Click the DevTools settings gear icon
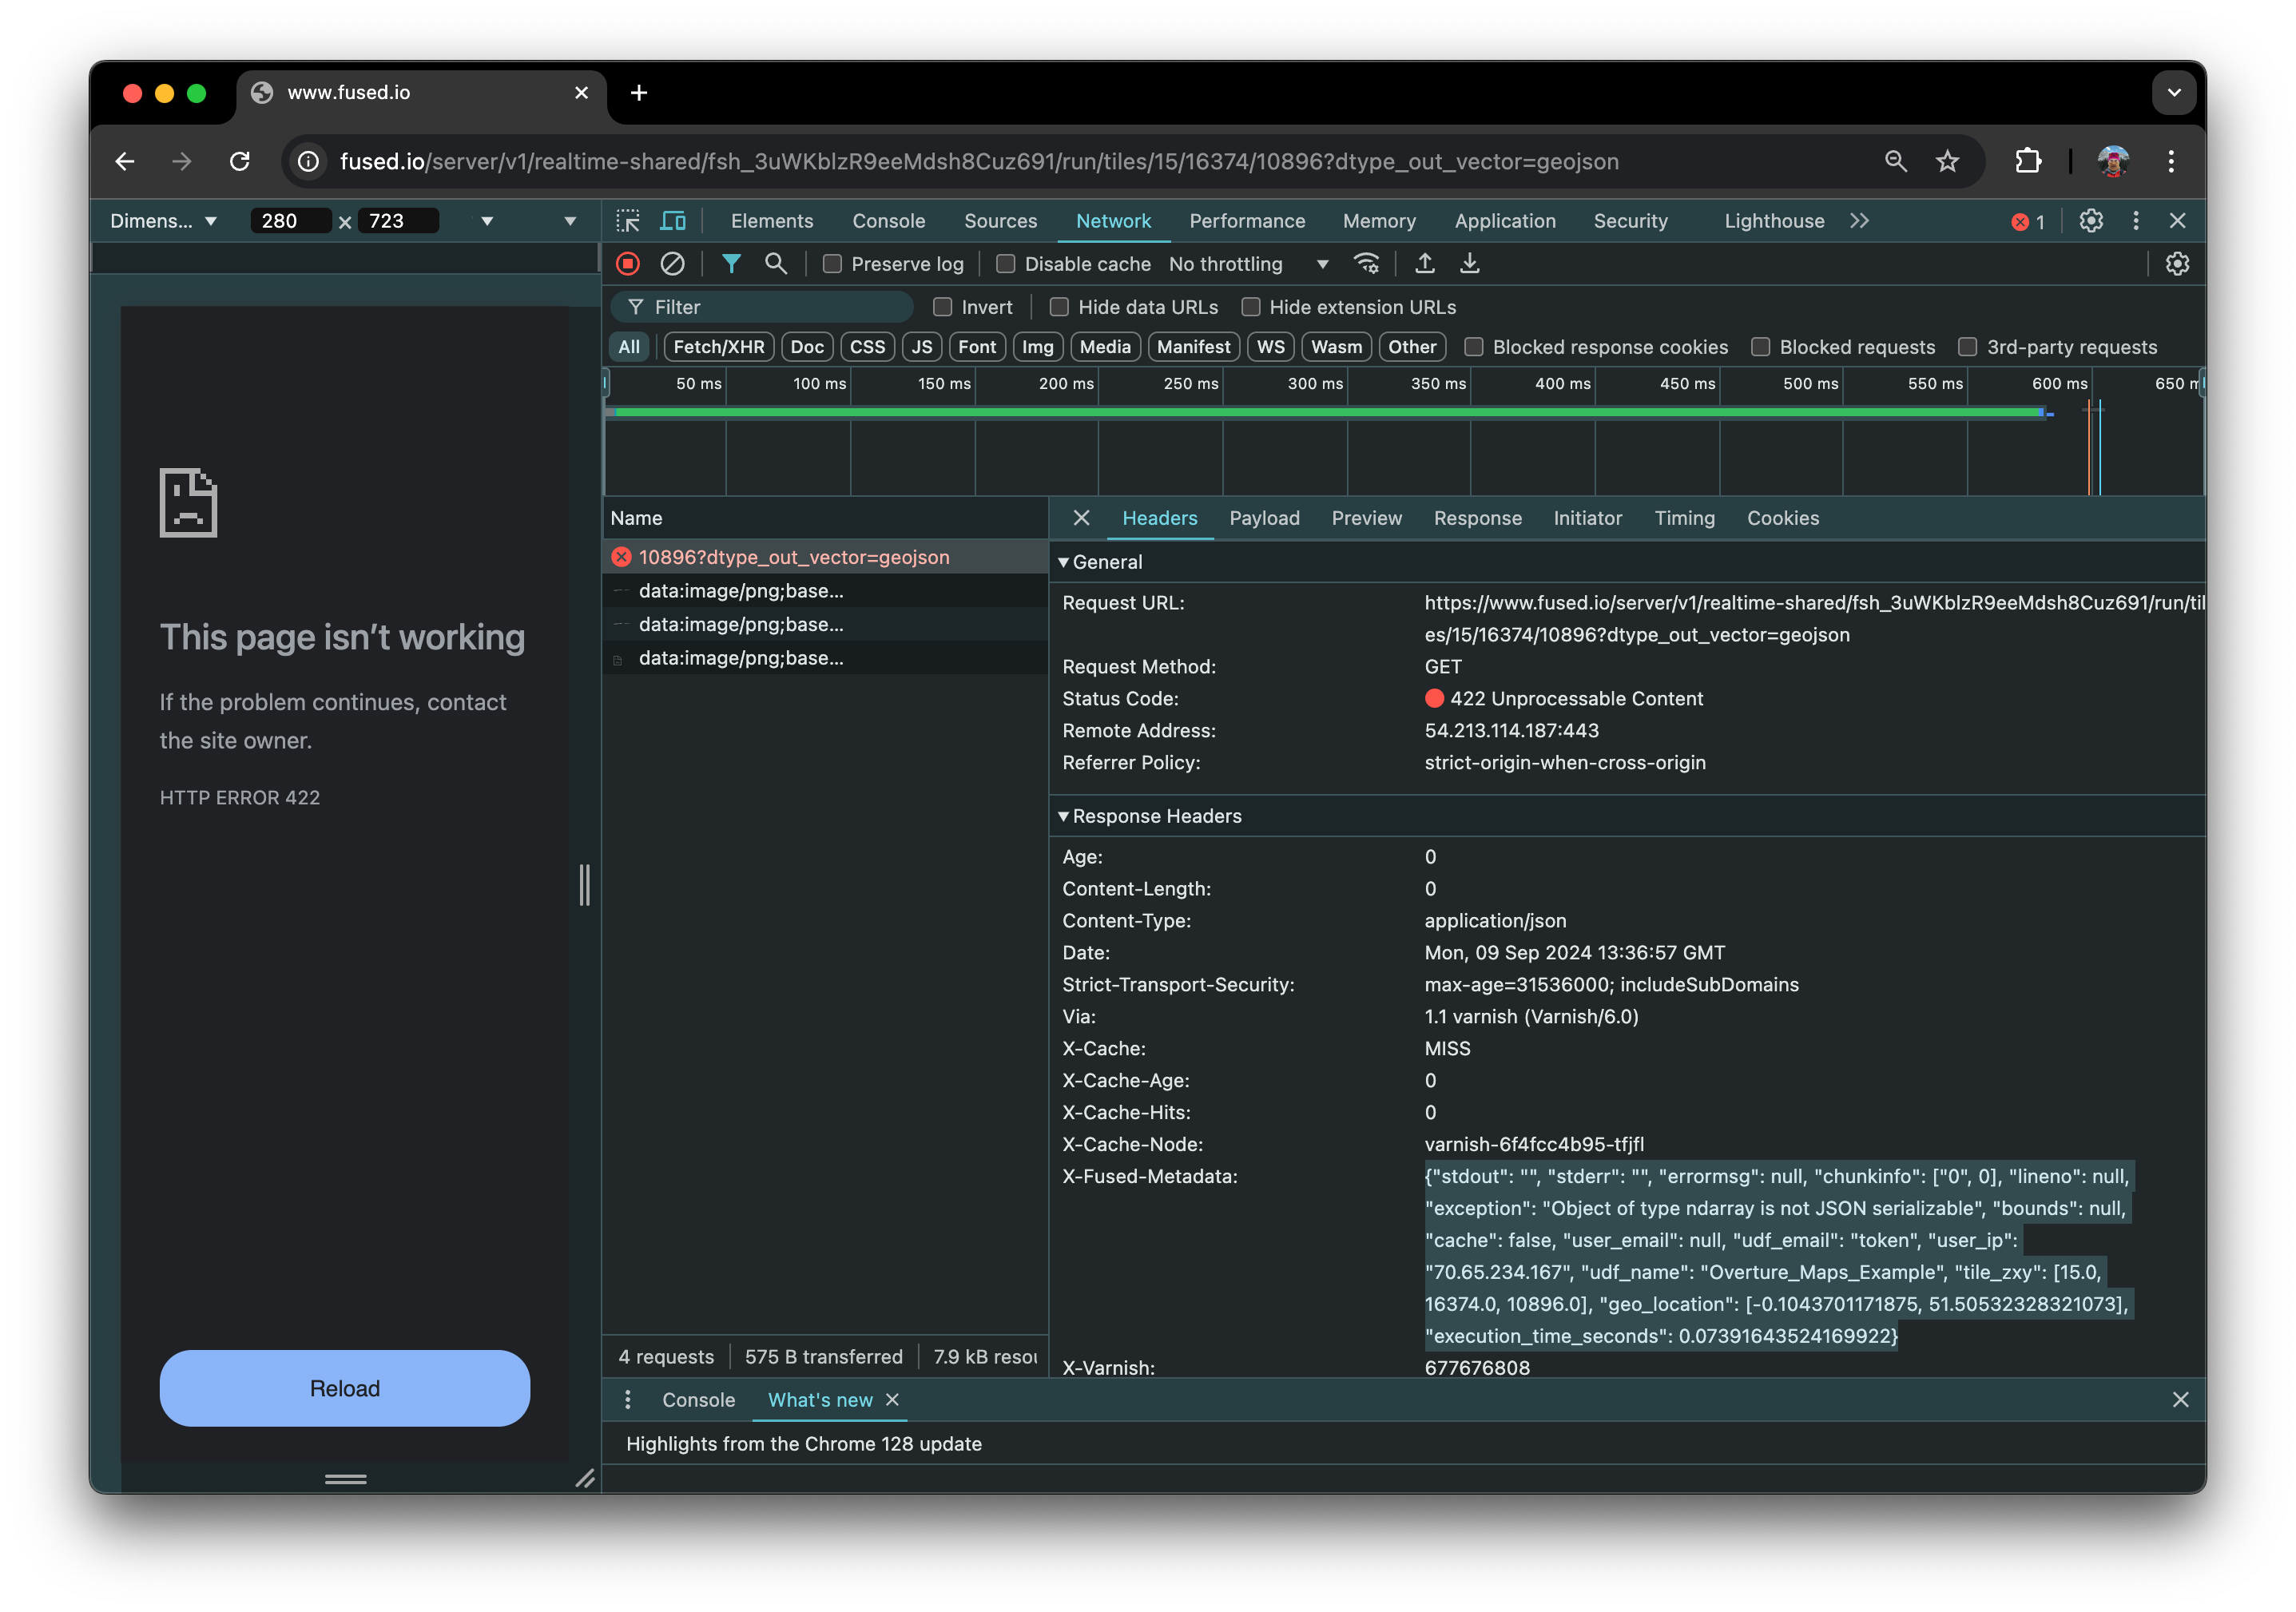The height and width of the screenshot is (1612, 2296). (2090, 220)
